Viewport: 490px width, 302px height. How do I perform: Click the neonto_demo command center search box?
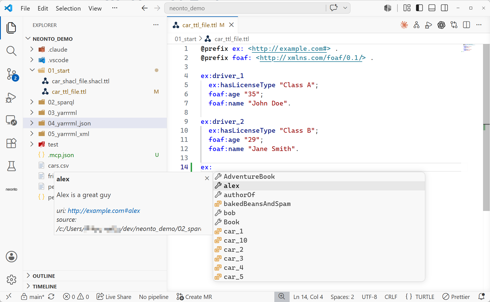(245, 8)
